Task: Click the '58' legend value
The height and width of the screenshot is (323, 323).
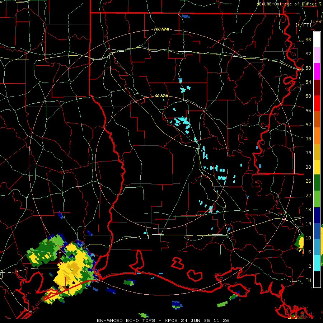Action: (x=308, y=68)
